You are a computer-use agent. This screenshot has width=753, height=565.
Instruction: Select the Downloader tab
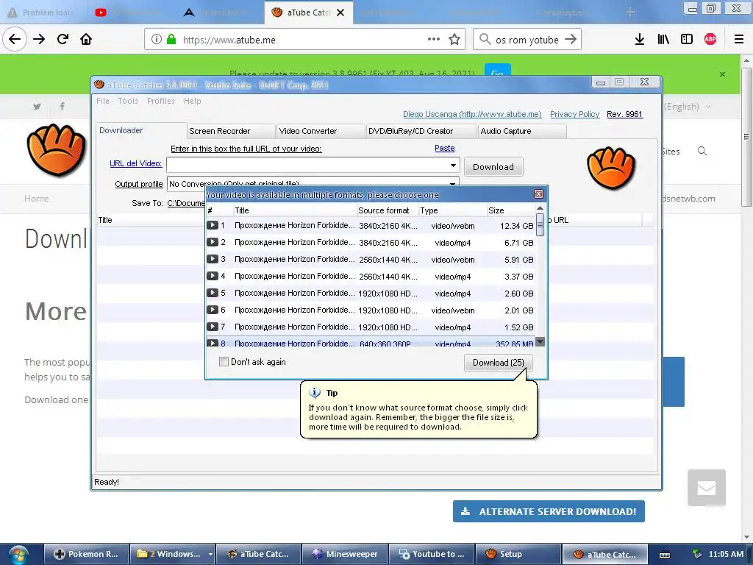tap(140, 130)
